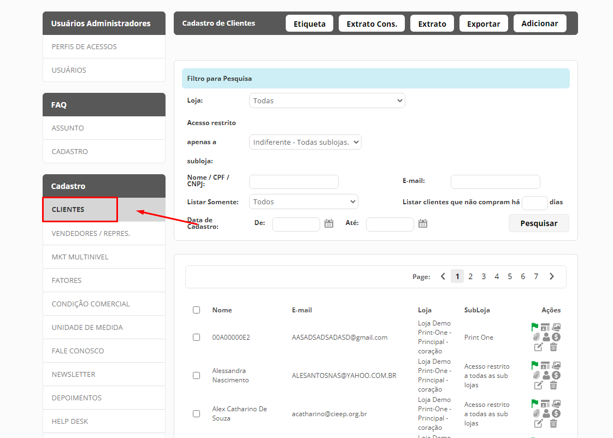Click the Extrato Cons. button

(x=372, y=23)
